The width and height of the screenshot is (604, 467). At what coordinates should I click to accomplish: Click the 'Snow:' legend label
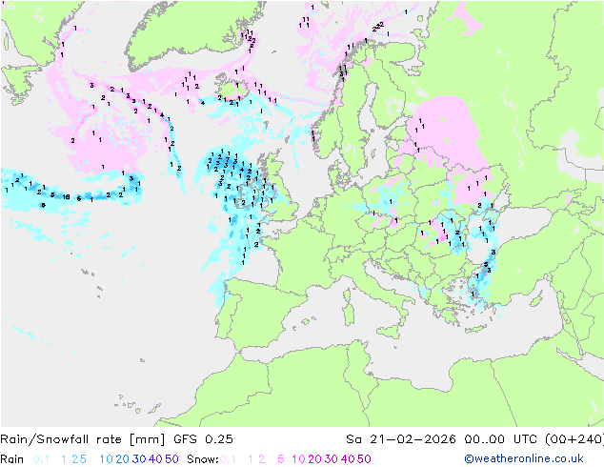pyautogui.click(x=203, y=459)
